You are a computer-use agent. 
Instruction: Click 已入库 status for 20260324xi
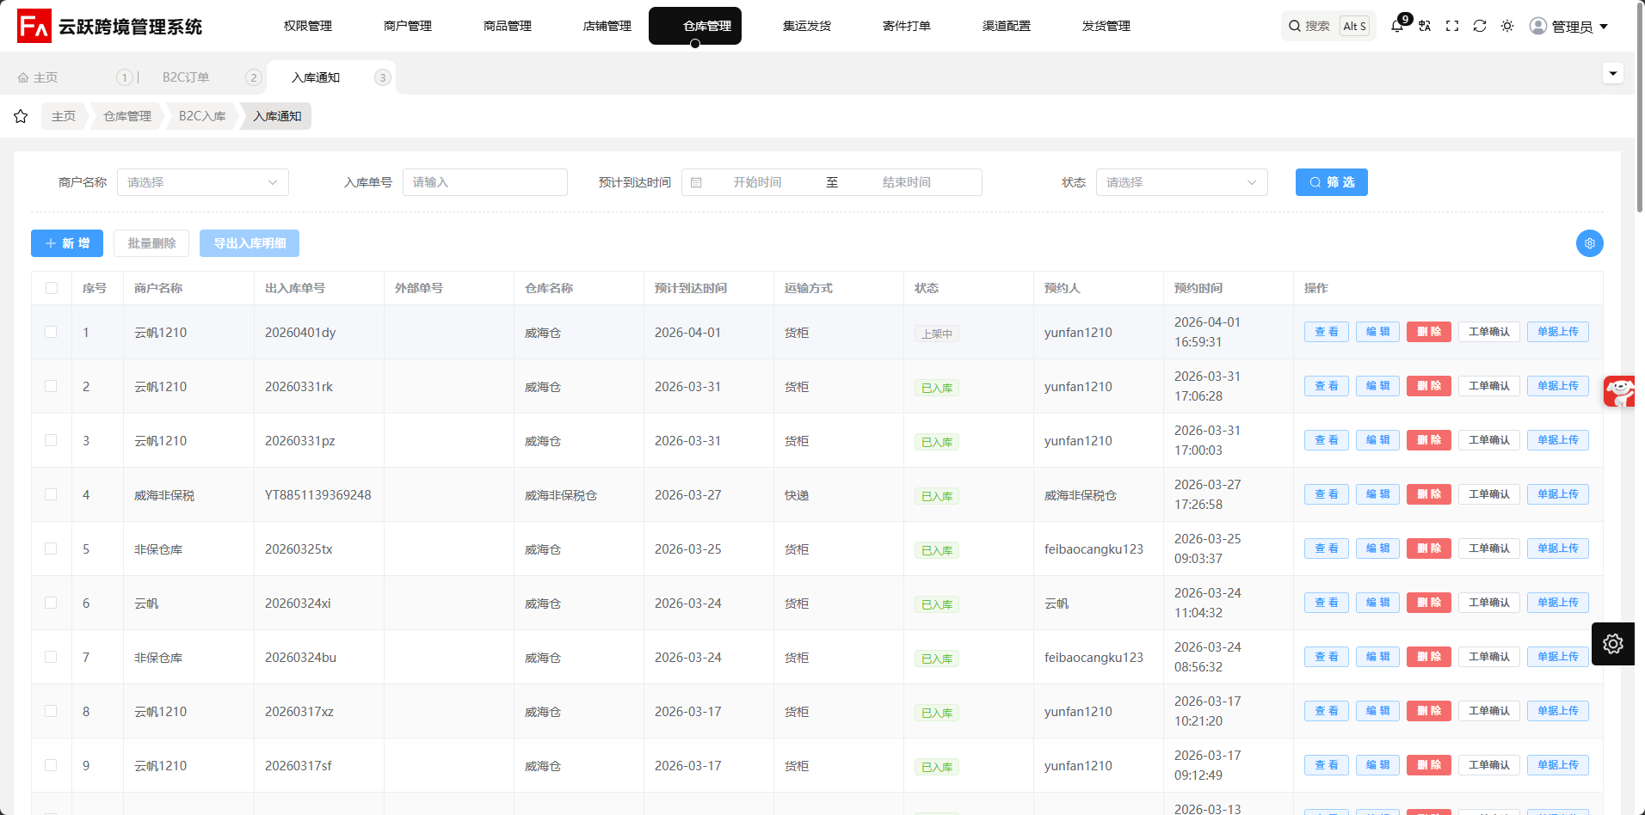pos(937,604)
